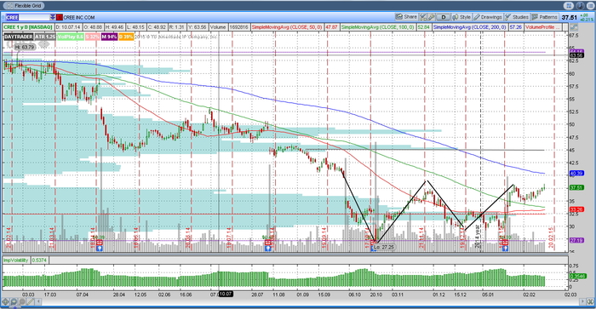596x309 pixels.
Task: Open the Style menu
Action: (x=461, y=17)
